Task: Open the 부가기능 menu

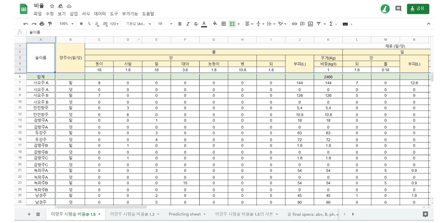Action: coord(130,14)
